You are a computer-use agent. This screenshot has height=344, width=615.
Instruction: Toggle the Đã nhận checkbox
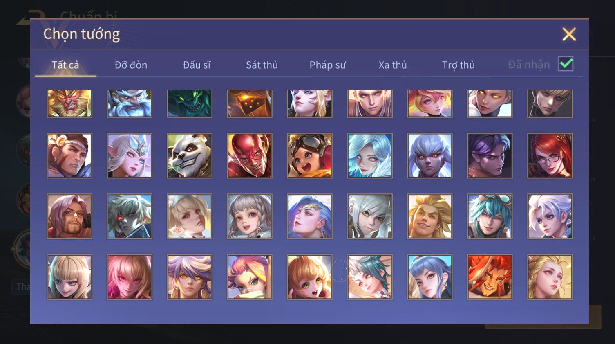pos(566,64)
